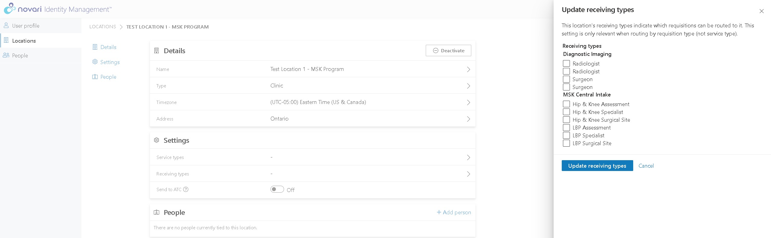Viewport: 771px width, 238px height.
Task: Open People in the left sidebar
Action: 41,55
